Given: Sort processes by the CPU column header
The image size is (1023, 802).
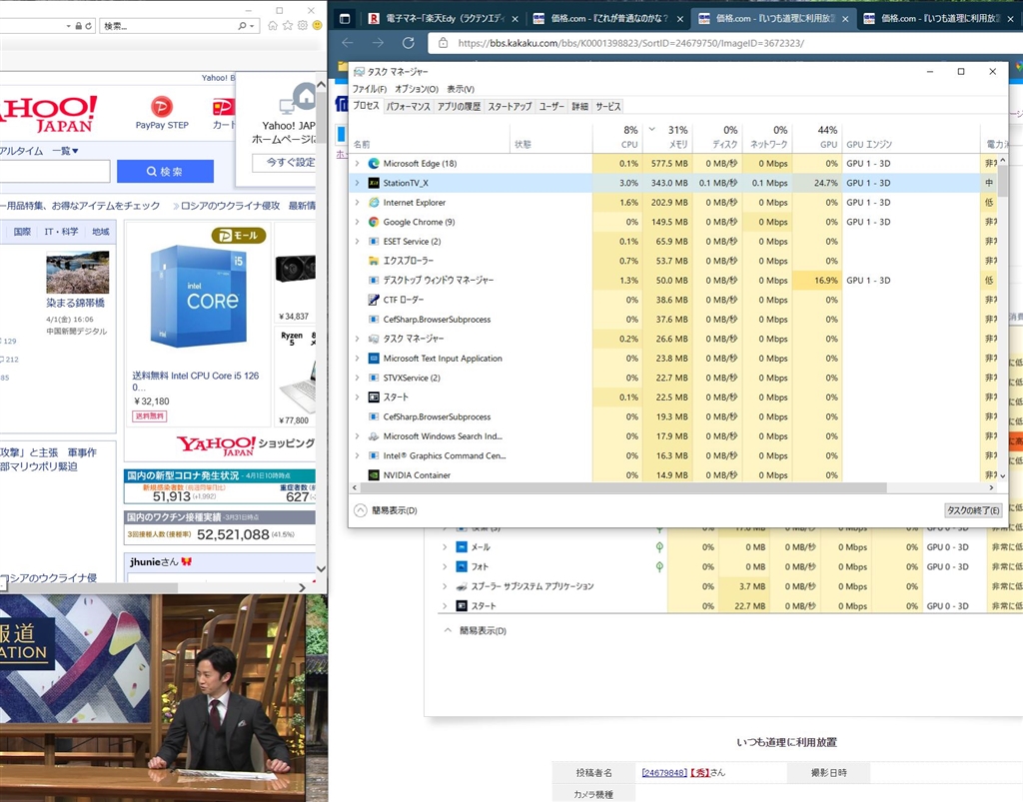Looking at the screenshot, I should (x=617, y=137).
